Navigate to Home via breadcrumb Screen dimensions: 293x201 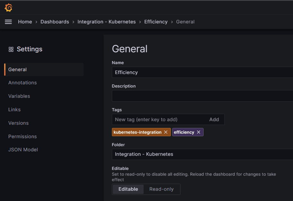tap(25, 21)
